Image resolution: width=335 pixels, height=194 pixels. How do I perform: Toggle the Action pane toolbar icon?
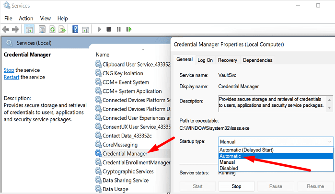(x=85, y=30)
